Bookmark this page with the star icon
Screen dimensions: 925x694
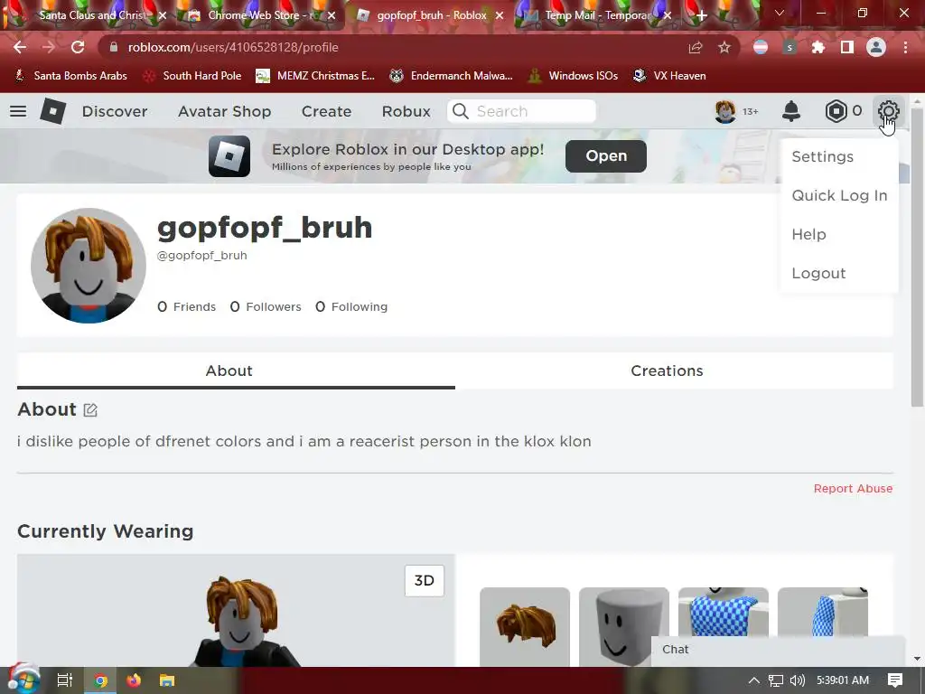click(x=724, y=47)
